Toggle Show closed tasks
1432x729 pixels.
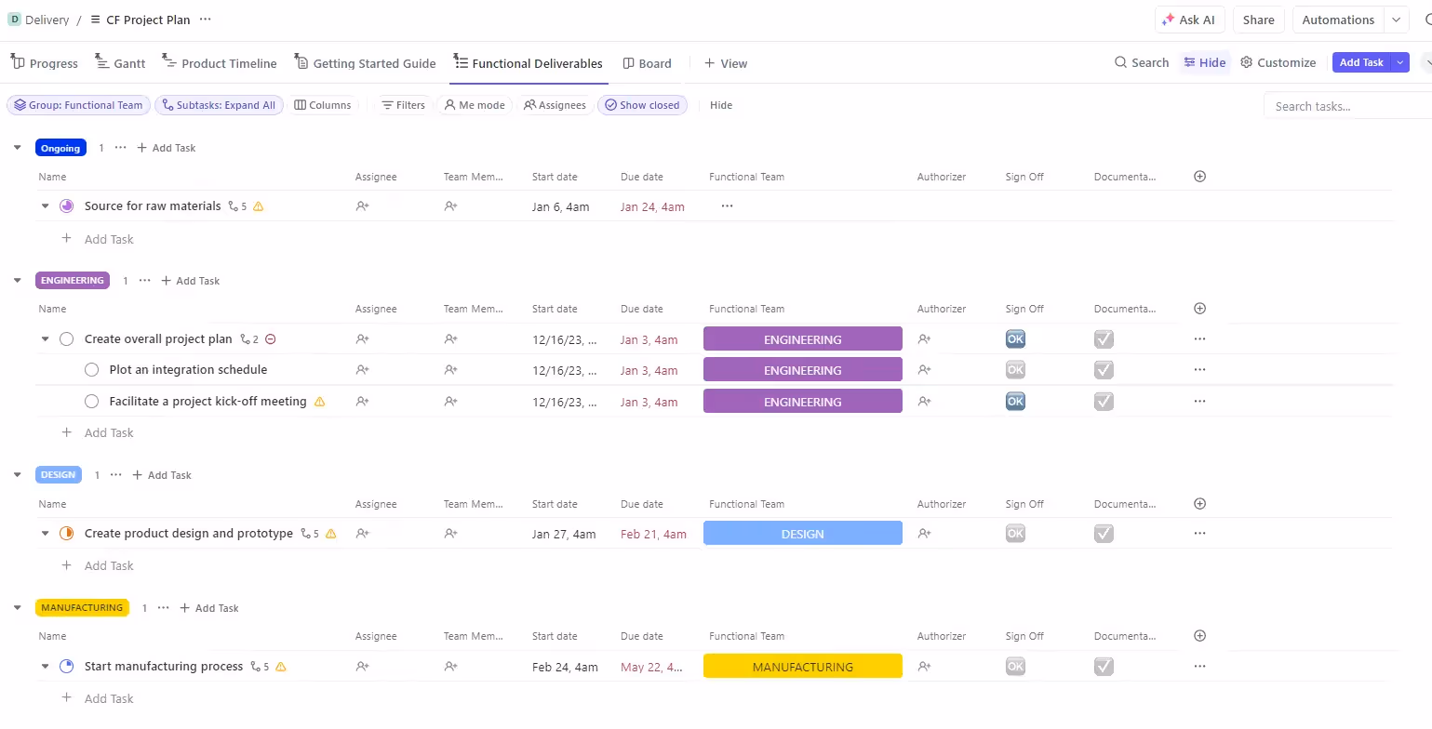(x=642, y=105)
